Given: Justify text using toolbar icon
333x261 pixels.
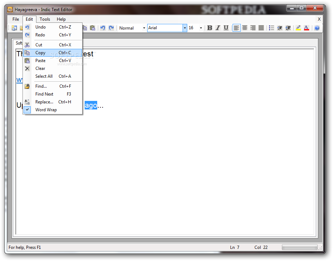Looking at the screenshot, I should coord(261,28).
